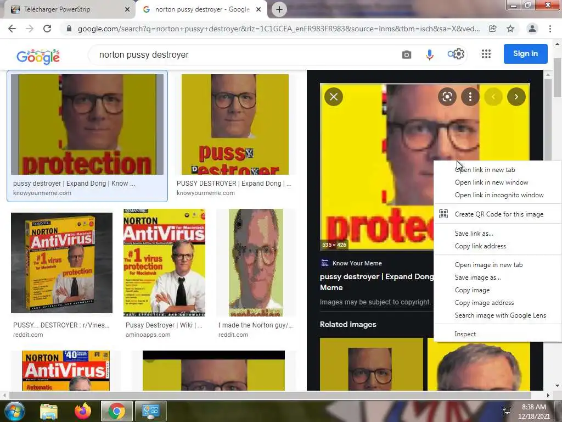Image resolution: width=562 pixels, height=422 pixels.
Task: Close the image preview panel
Action: (x=334, y=97)
